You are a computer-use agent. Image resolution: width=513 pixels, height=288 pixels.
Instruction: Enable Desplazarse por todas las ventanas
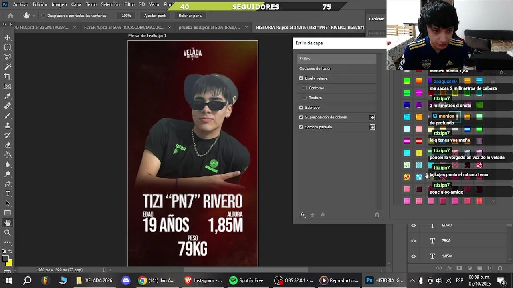tap(43, 16)
